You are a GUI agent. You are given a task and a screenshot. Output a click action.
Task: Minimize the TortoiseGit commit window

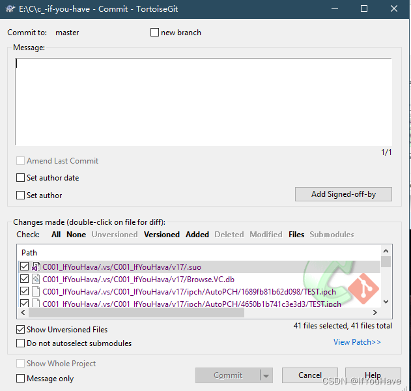[x=334, y=9]
